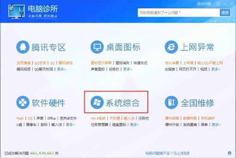Click the blue 搜索 search button

point(225,12)
